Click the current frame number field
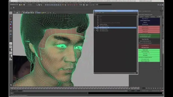 (x=142, y=88)
